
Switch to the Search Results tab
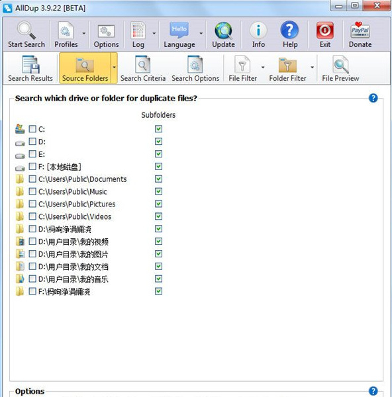(x=30, y=68)
